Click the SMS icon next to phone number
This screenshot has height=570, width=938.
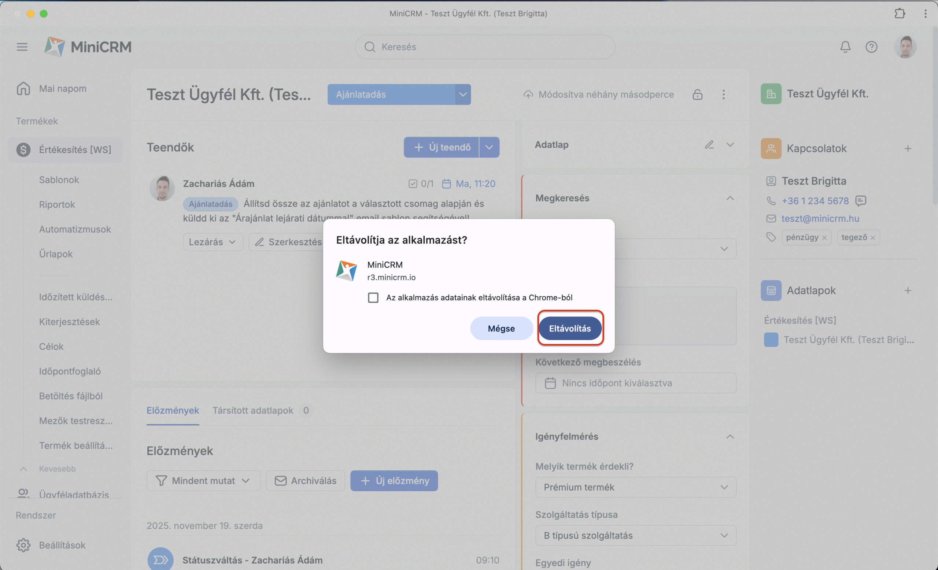[x=860, y=200]
